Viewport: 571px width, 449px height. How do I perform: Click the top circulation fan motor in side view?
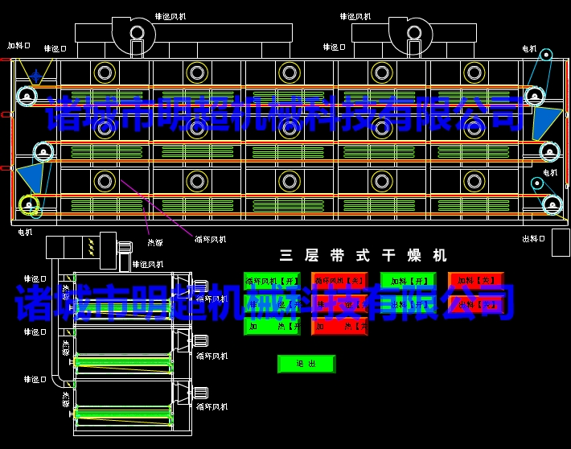pos(199,286)
